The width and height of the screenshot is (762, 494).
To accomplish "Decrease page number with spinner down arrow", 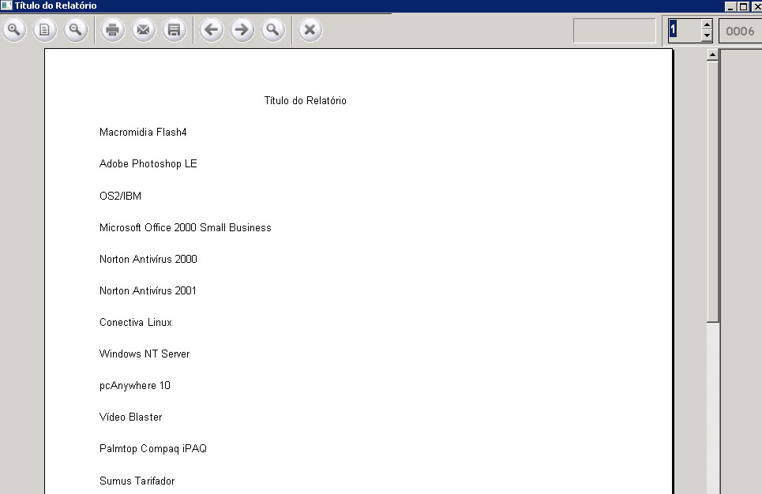I will pyautogui.click(x=707, y=36).
